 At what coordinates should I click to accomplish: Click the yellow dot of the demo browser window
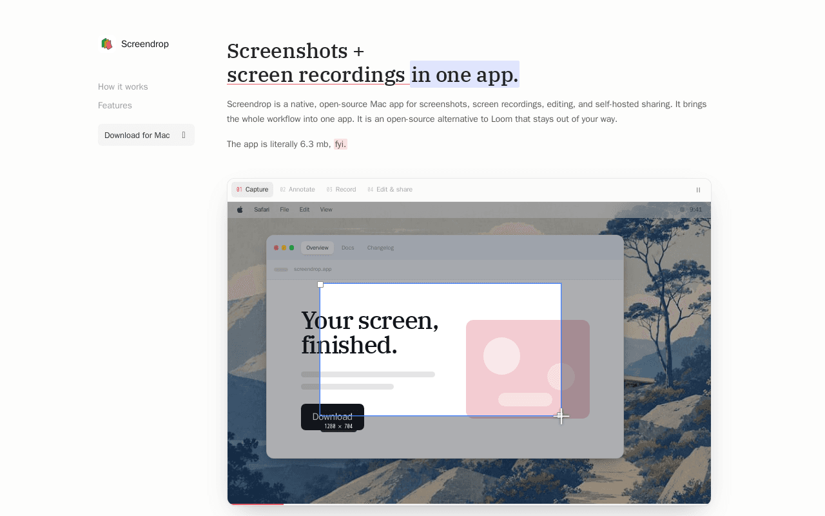284,248
